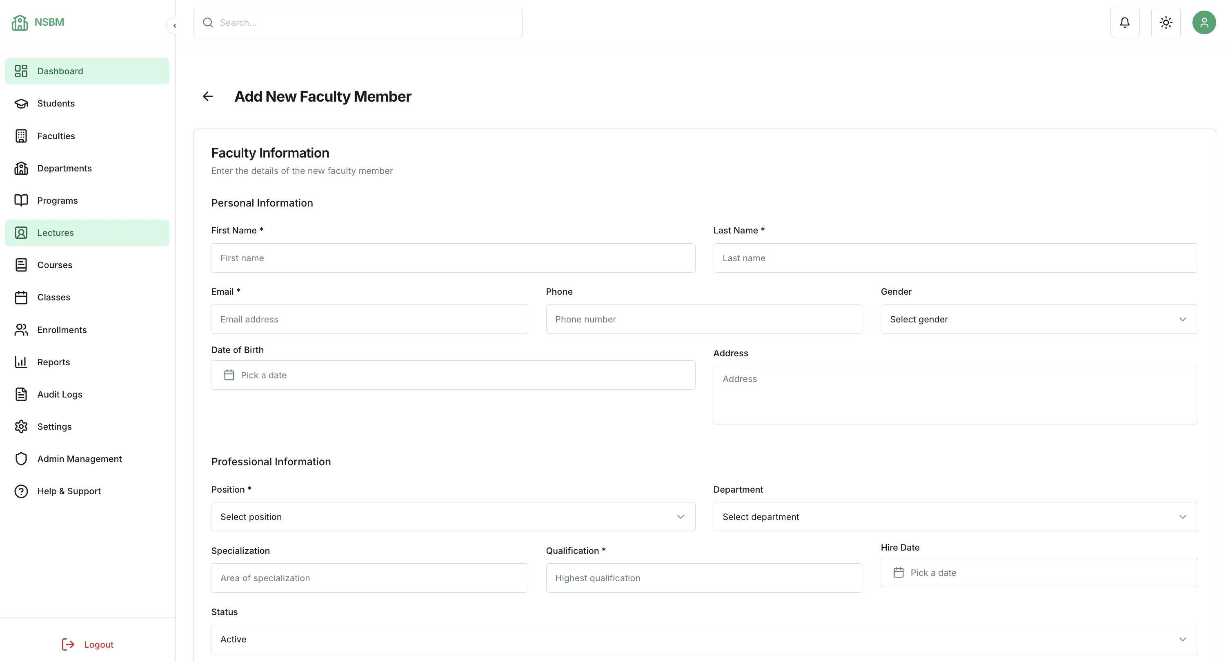Expand the Select gender dropdown

[1039, 319]
